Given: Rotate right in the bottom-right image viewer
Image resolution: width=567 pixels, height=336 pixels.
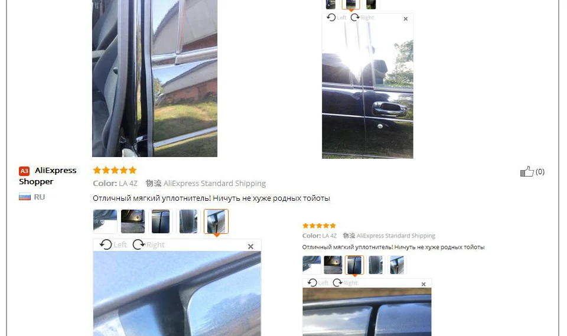Looking at the screenshot, I should coord(345,282).
